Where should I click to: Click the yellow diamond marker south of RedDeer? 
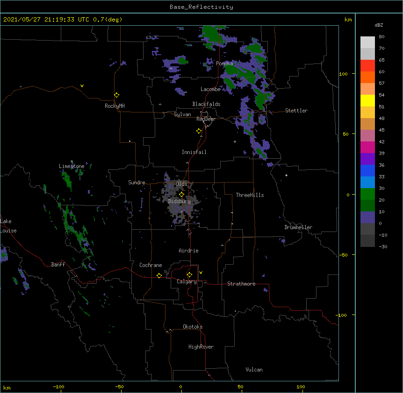[199, 131]
